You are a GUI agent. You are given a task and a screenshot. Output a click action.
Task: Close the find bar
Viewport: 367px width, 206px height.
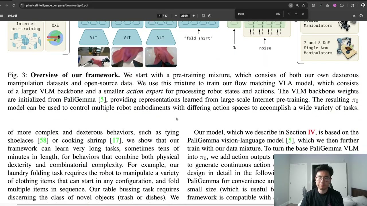click(x=303, y=14)
